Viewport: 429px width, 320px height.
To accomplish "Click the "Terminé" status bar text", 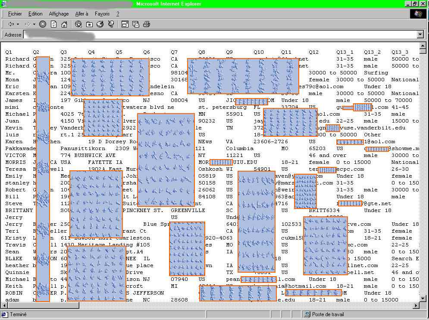I will point(18,314).
